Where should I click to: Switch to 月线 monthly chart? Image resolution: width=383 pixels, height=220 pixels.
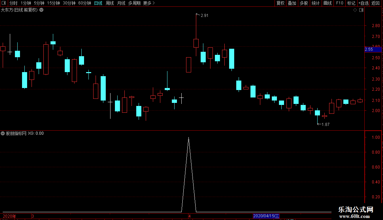[121, 3]
